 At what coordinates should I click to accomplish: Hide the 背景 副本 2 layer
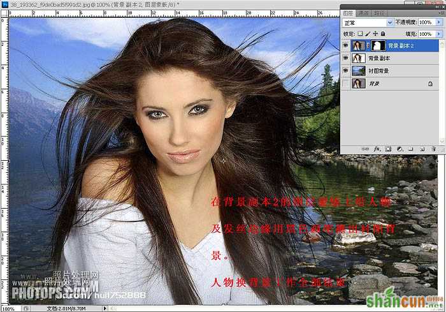tap(345, 45)
